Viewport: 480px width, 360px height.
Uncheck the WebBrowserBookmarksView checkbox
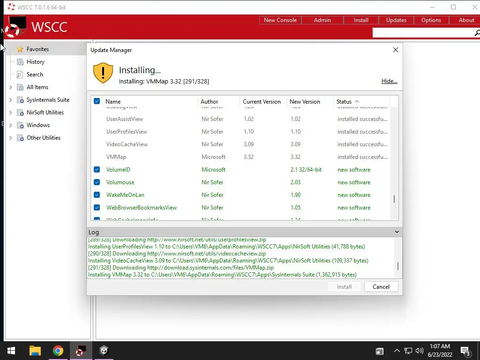(97, 207)
